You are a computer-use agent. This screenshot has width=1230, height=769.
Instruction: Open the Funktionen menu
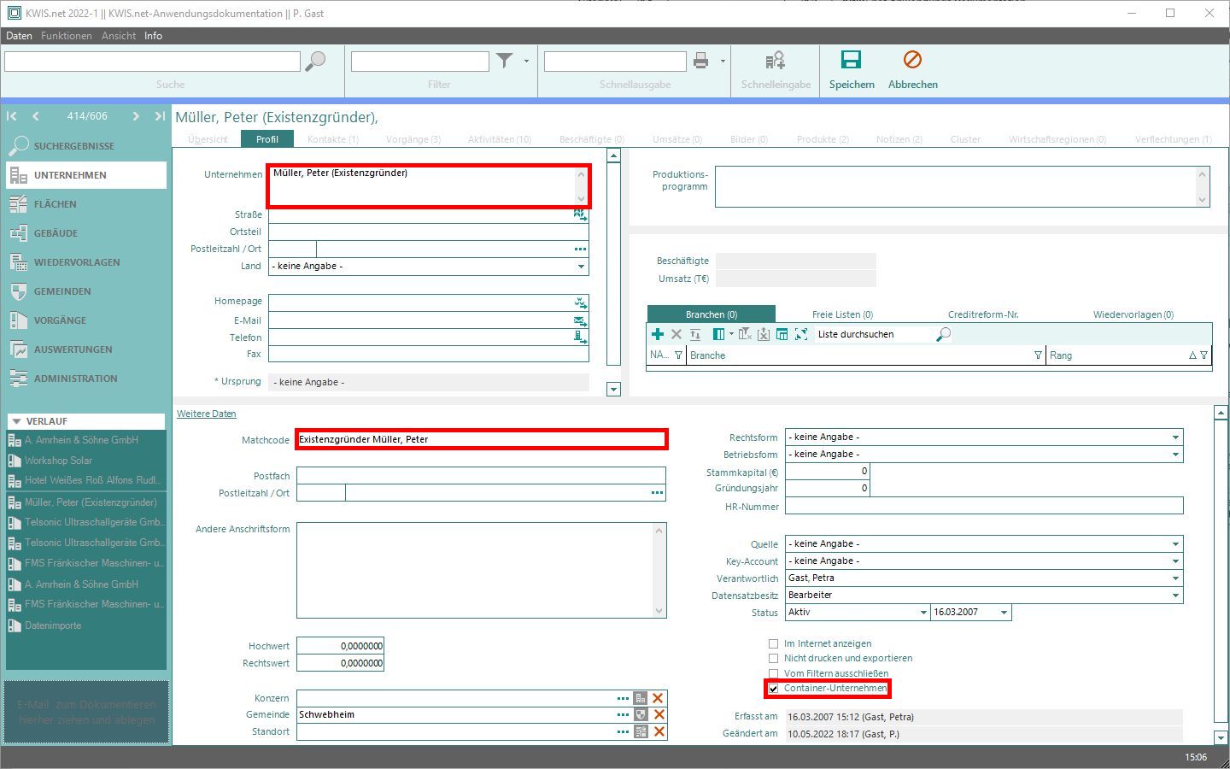[66, 36]
